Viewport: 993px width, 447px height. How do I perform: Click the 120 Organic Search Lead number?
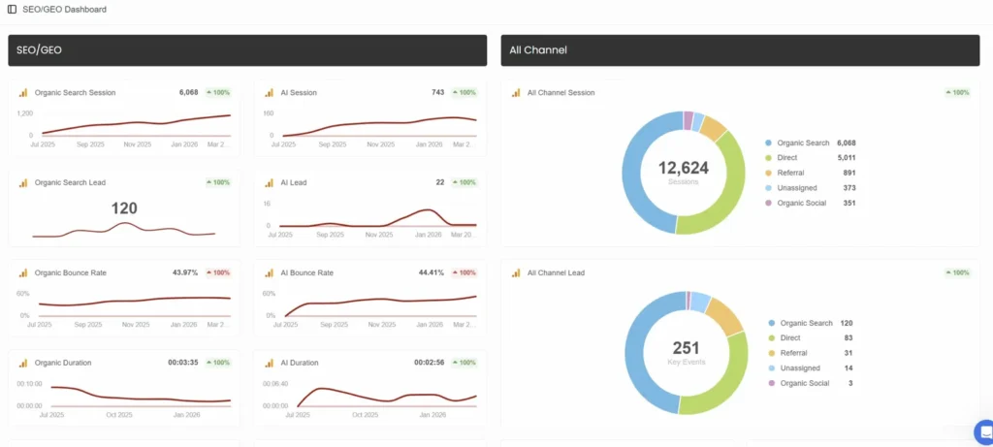(x=124, y=208)
